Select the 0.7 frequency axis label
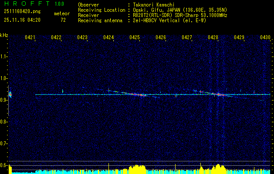Image resolution: width=274 pixels, height=174 pixels. tap(4, 143)
